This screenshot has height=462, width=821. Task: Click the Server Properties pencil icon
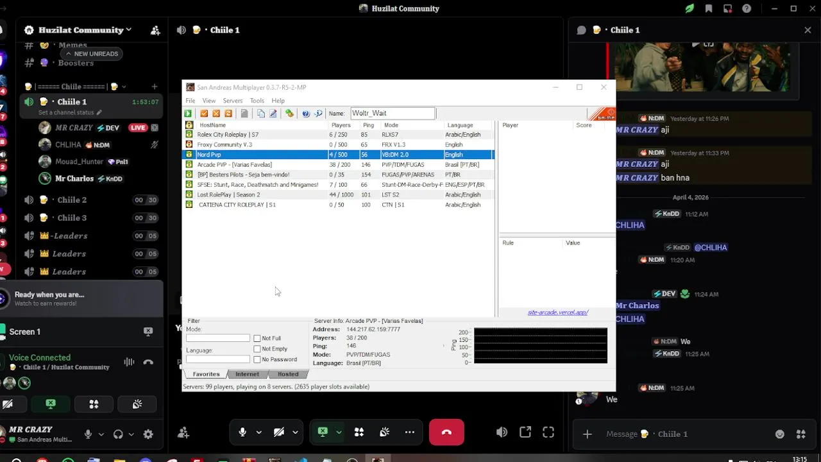(x=273, y=114)
